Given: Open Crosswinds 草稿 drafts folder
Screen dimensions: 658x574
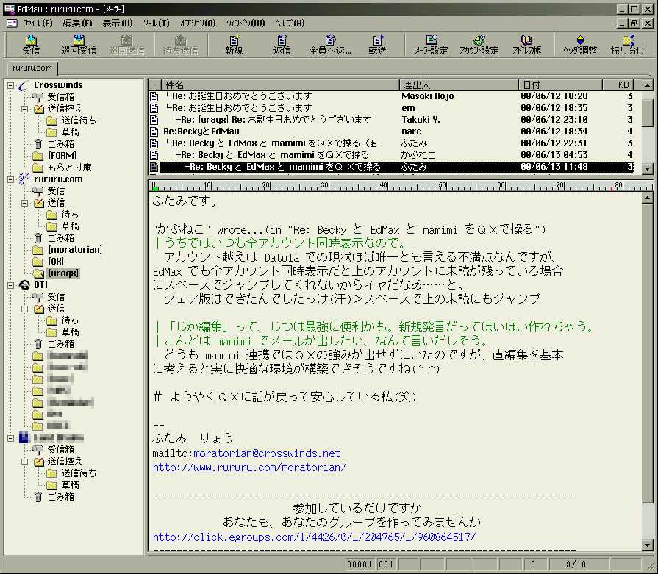Looking at the screenshot, I should click(70, 132).
